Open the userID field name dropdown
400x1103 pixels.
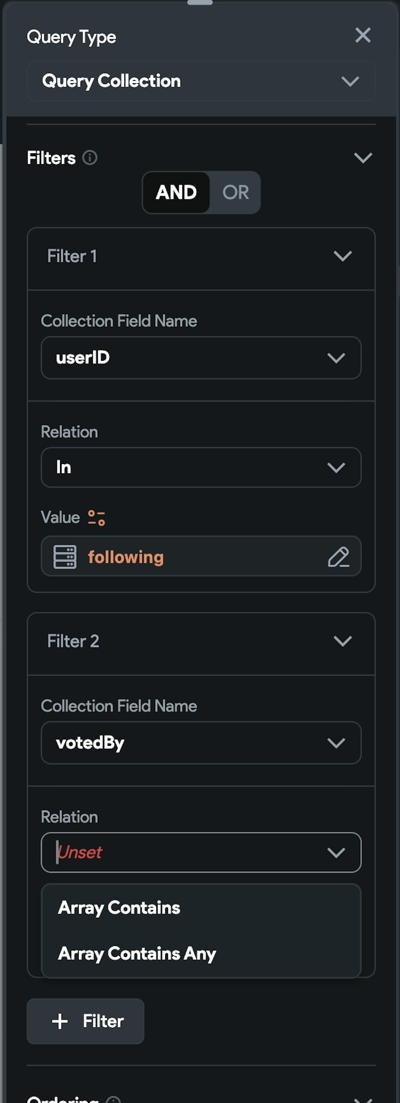tap(201, 358)
